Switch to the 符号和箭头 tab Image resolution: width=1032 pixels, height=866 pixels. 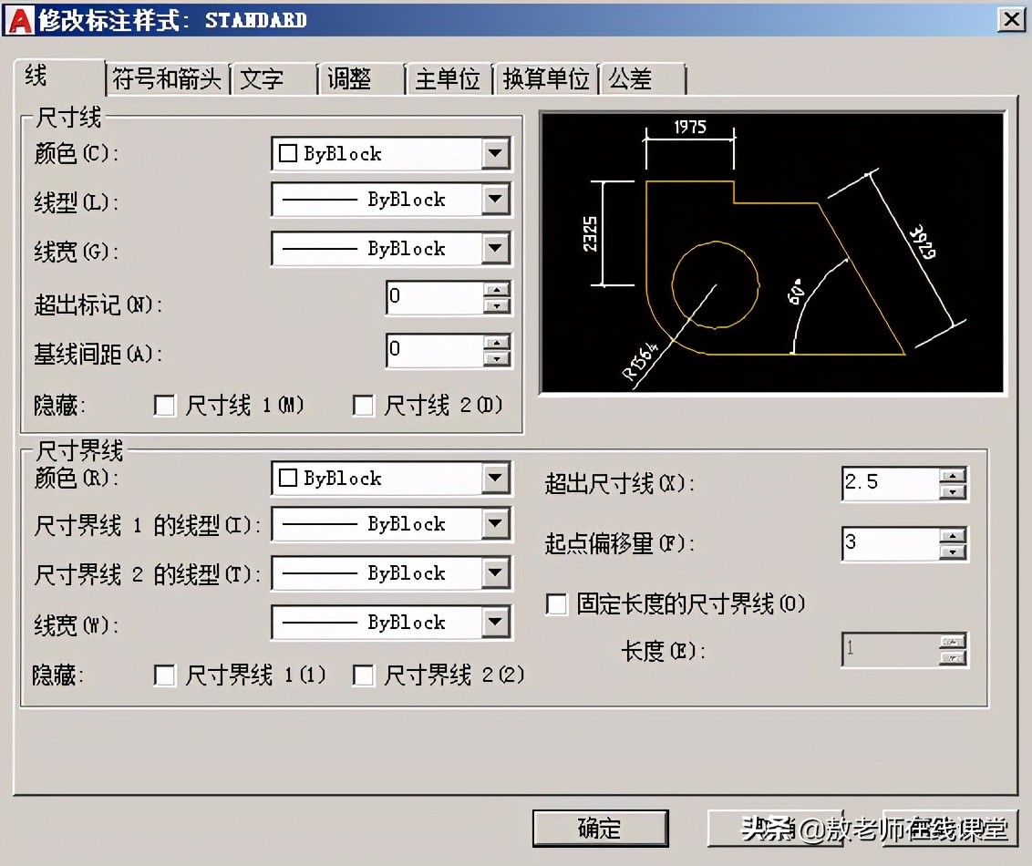pyautogui.click(x=167, y=78)
